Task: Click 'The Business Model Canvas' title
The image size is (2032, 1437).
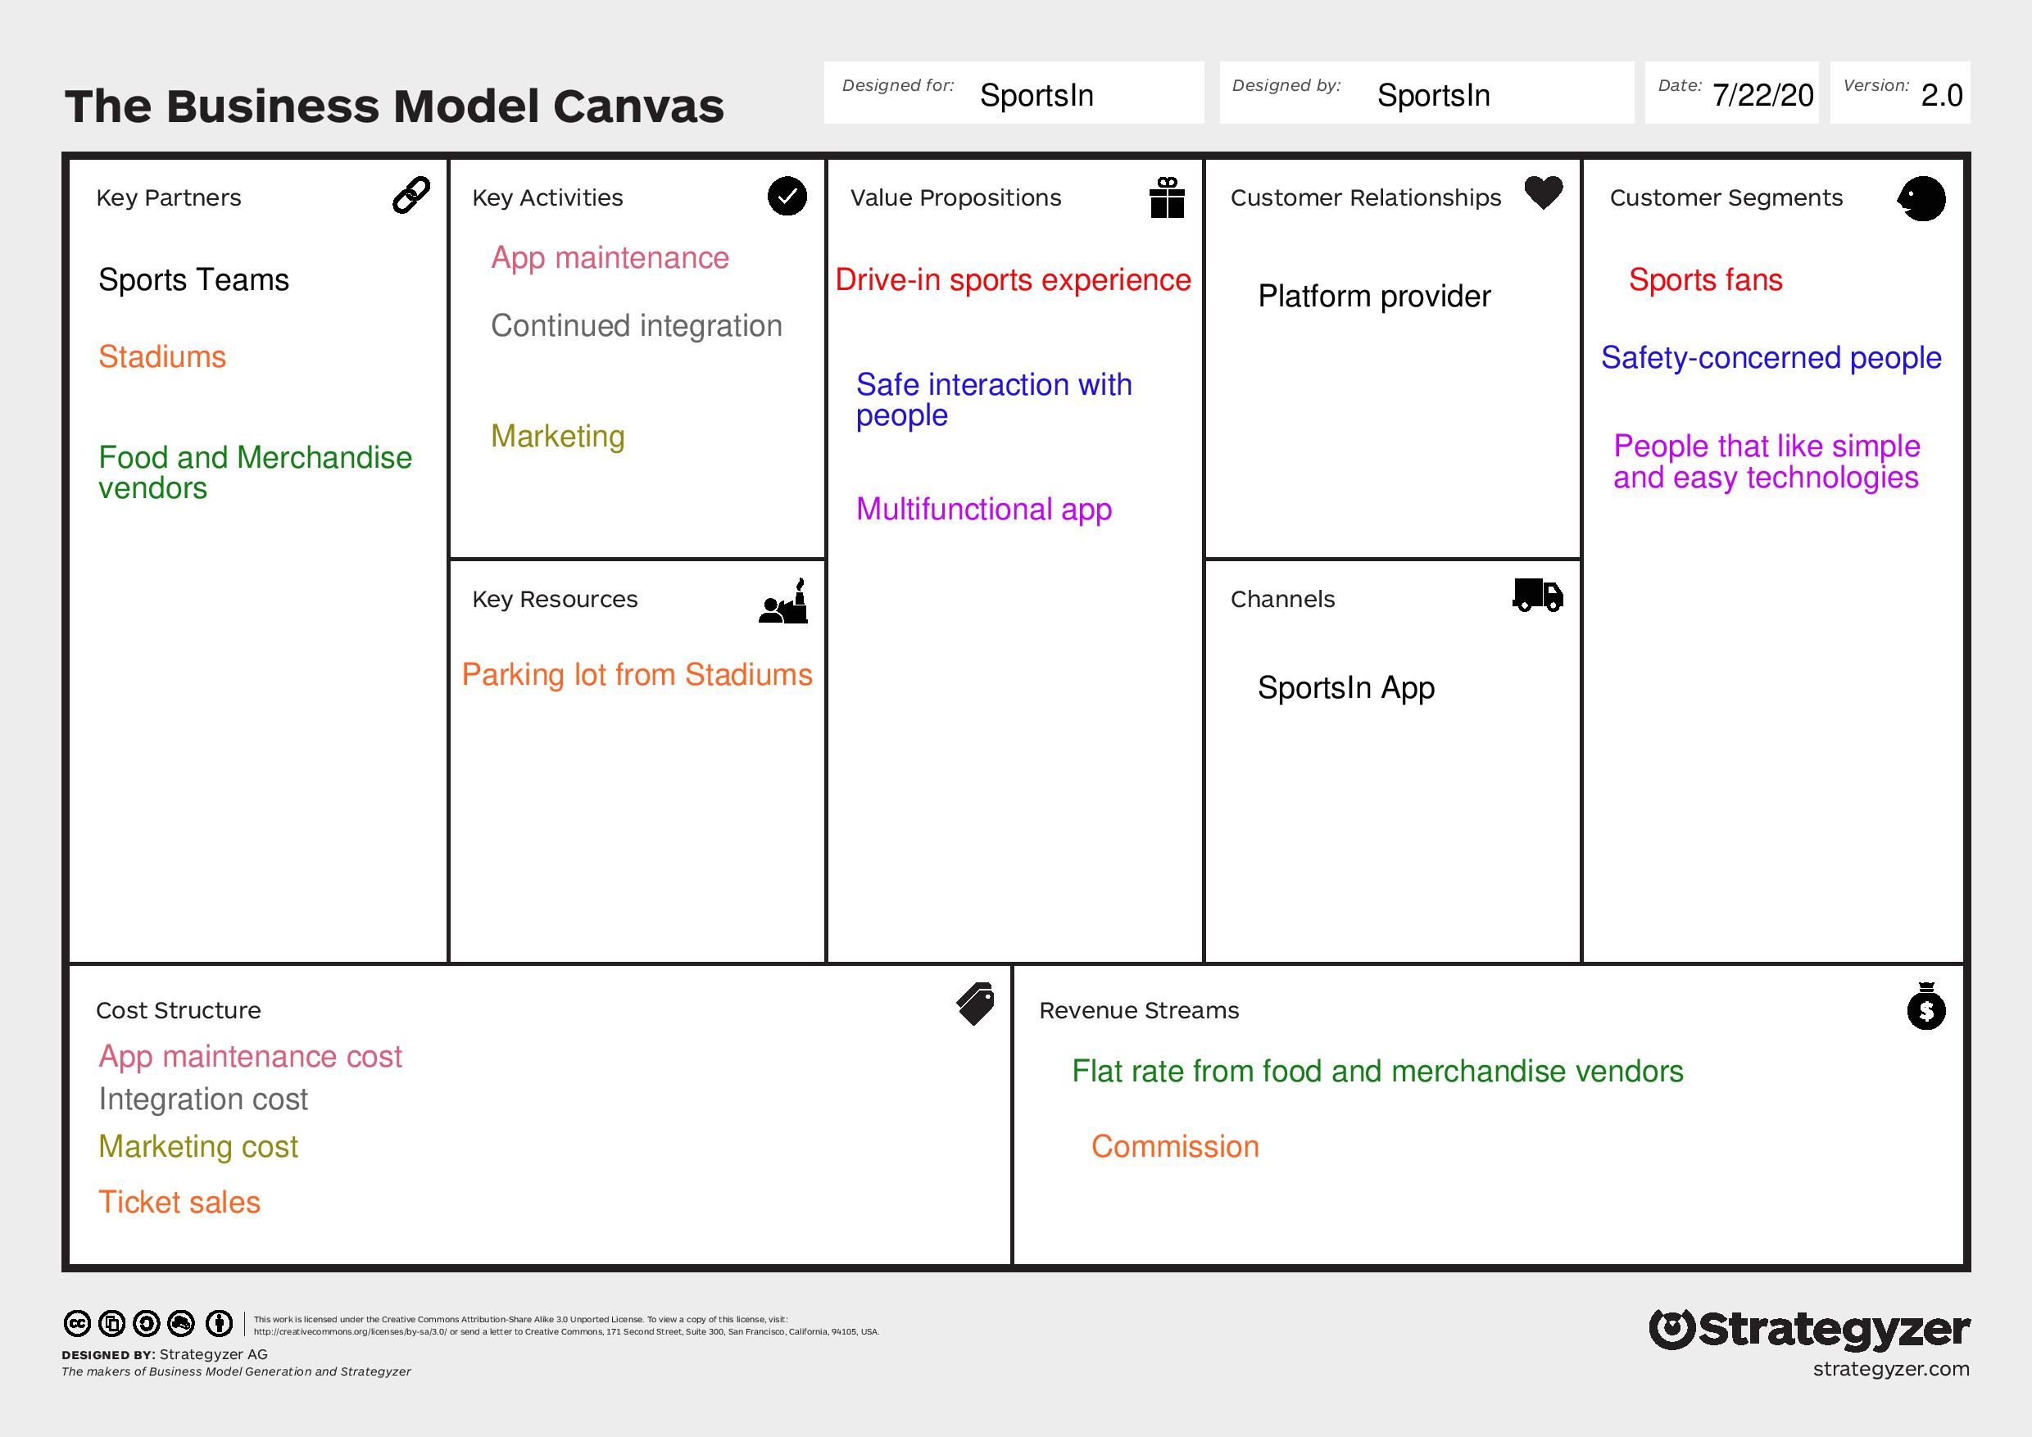Action: (x=395, y=107)
